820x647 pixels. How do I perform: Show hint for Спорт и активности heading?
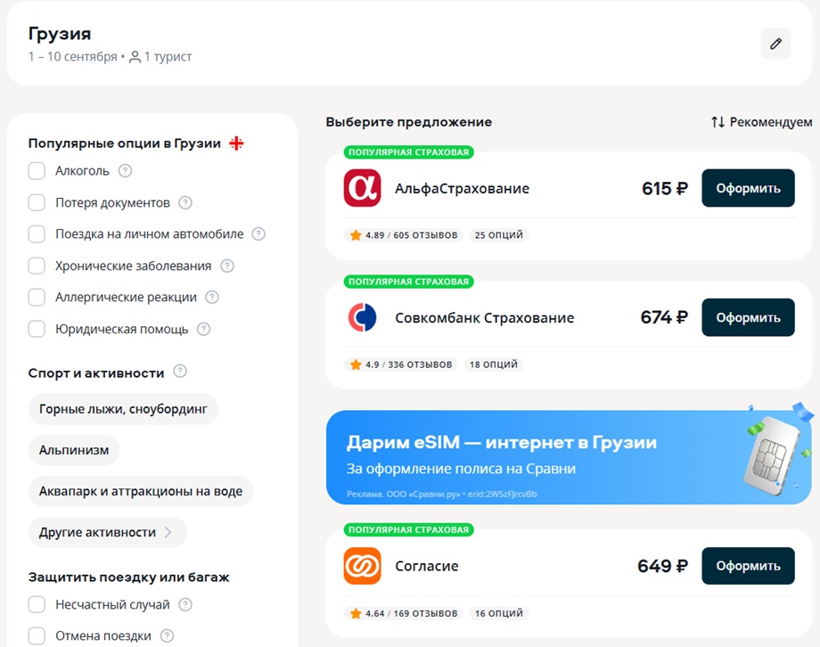180,372
